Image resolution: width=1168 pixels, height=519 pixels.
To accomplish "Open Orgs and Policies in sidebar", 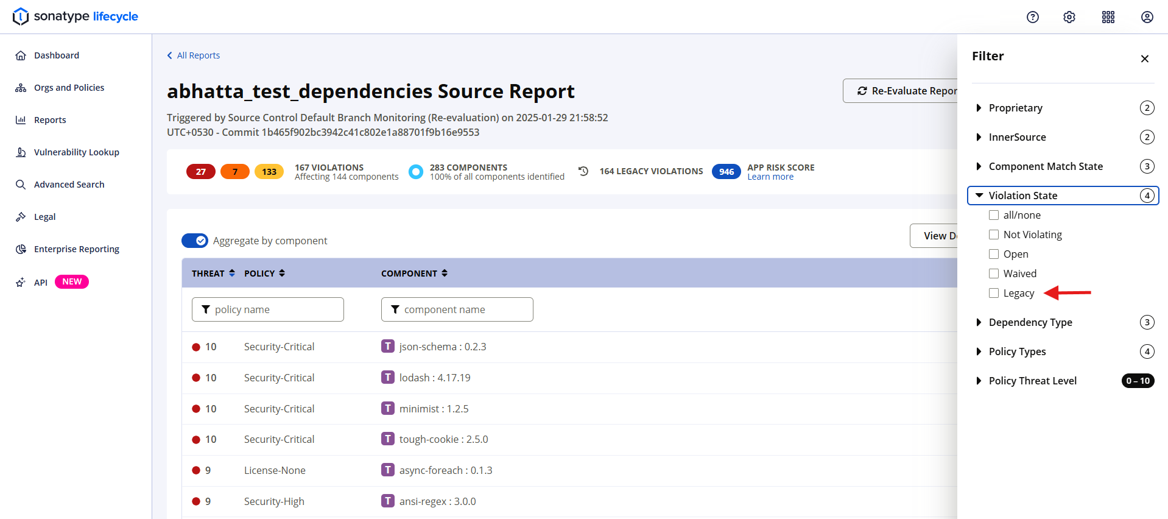I will [x=69, y=88].
